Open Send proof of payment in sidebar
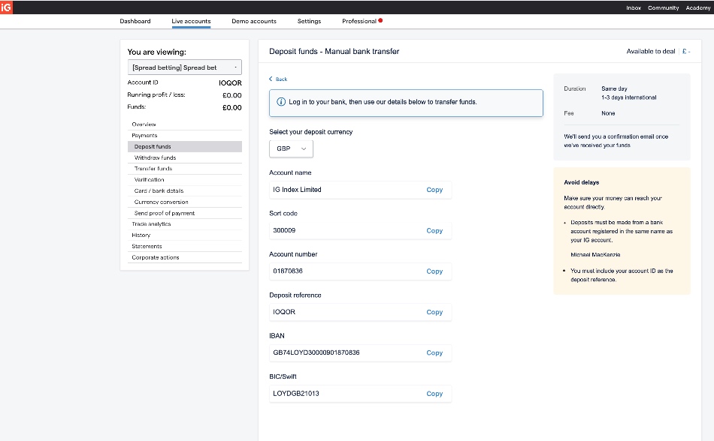714x441 pixels. pos(184,213)
